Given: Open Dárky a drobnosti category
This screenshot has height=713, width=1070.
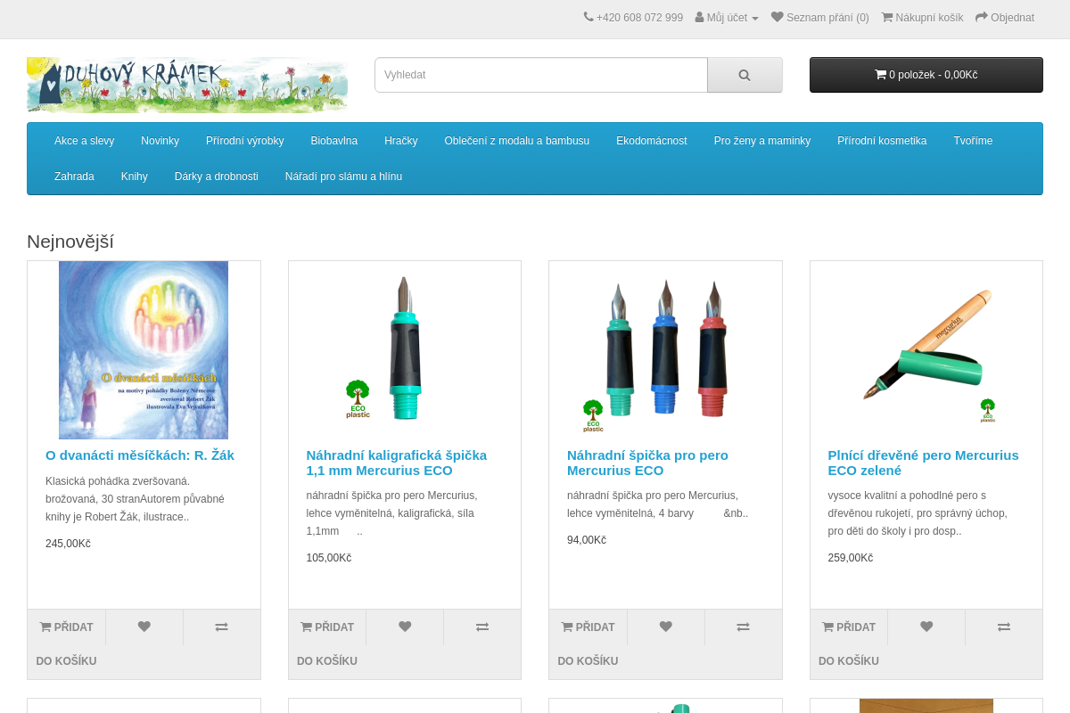Looking at the screenshot, I should pyautogui.click(x=216, y=176).
